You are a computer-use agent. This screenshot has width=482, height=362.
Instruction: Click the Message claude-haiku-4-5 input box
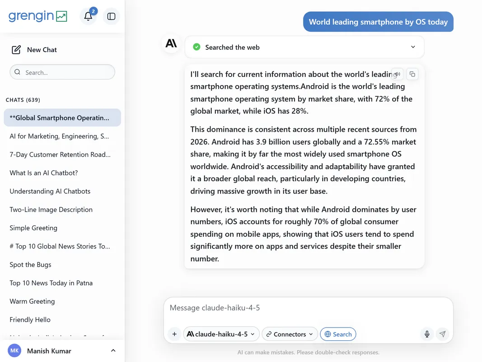coord(309,308)
